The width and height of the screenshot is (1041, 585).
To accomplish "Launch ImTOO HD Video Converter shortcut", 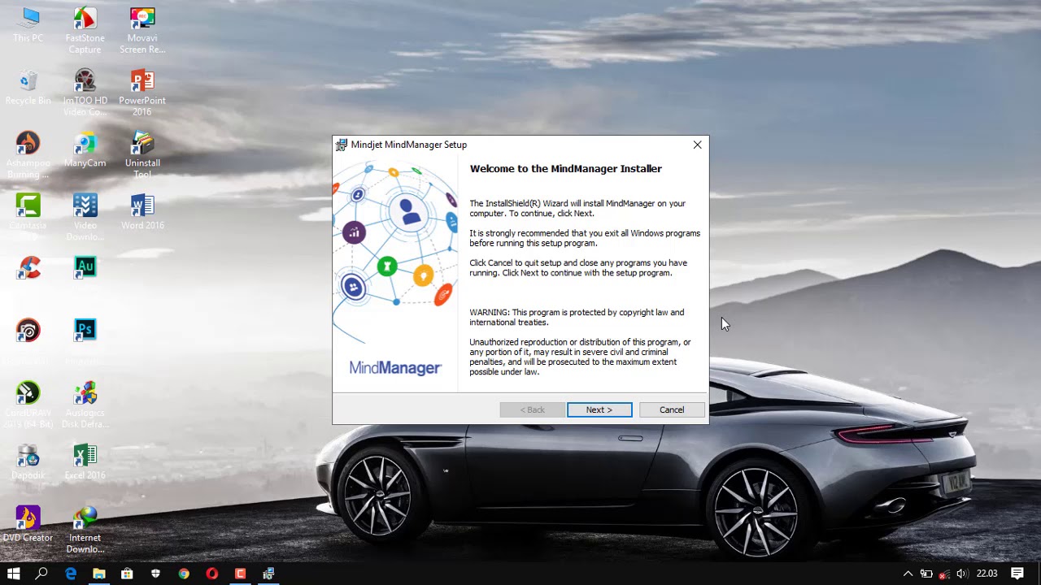I will click(x=85, y=93).
